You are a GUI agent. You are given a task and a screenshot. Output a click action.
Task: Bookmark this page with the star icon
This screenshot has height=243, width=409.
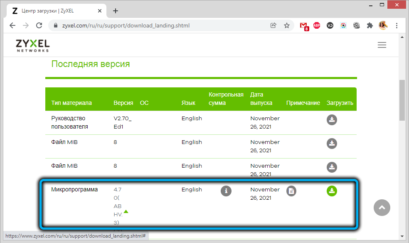click(287, 25)
